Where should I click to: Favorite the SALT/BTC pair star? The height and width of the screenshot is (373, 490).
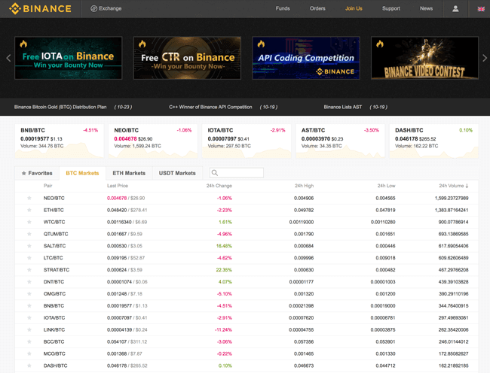coord(29,246)
